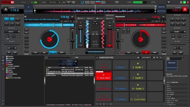Sort file list by Bpm column
190x107 pixels.
click(x=90, y=67)
